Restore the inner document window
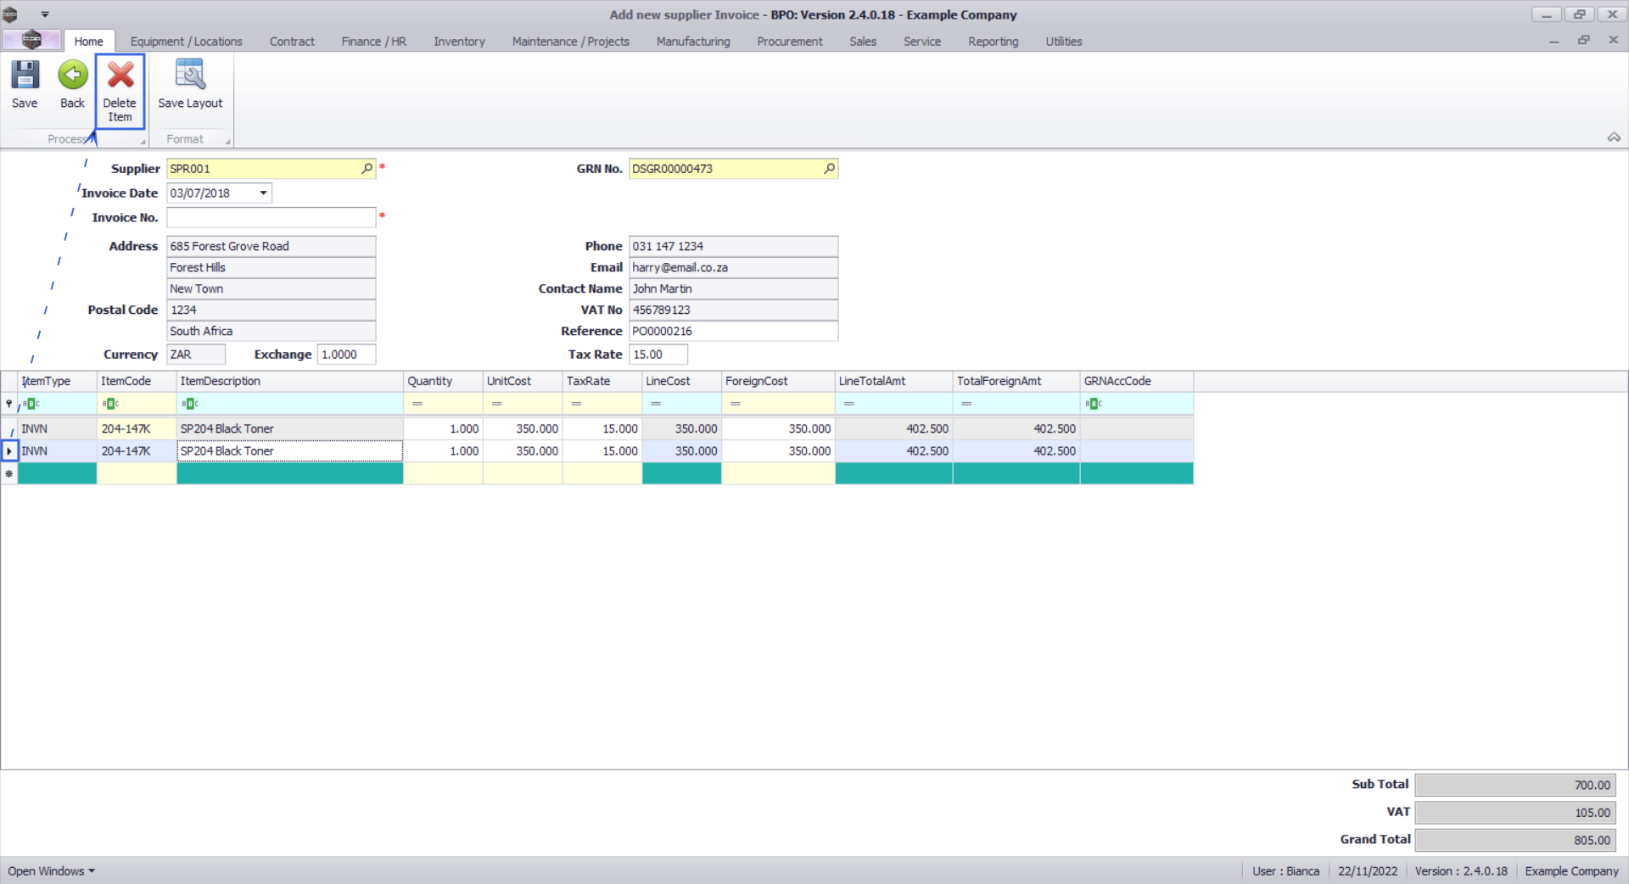1629x884 pixels. click(1583, 41)
